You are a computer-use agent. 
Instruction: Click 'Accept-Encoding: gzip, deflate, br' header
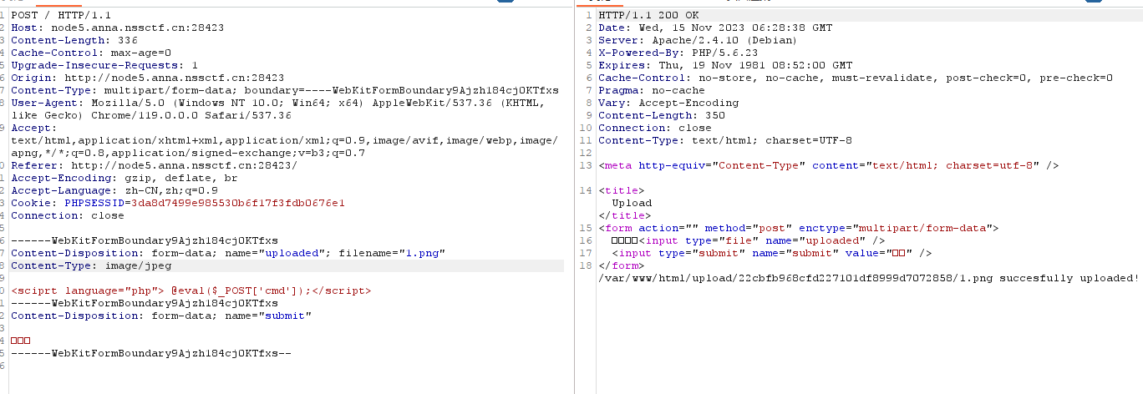pos(124,178)
